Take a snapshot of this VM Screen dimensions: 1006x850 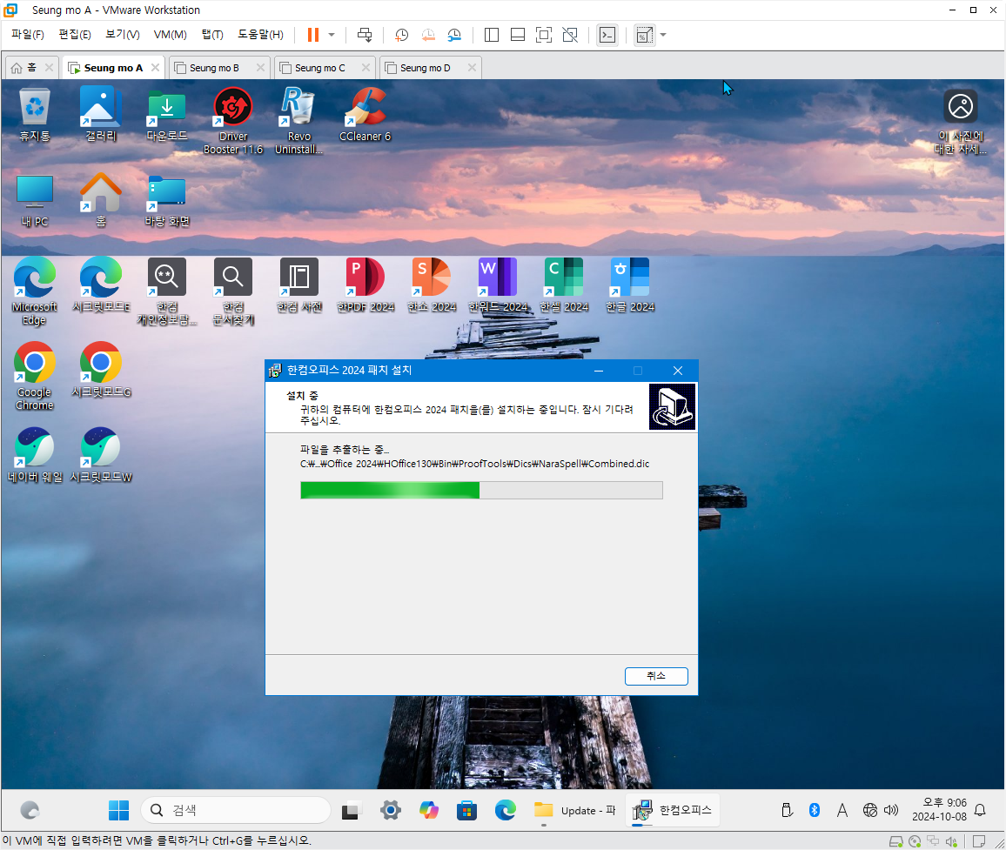tap(402, 35)
